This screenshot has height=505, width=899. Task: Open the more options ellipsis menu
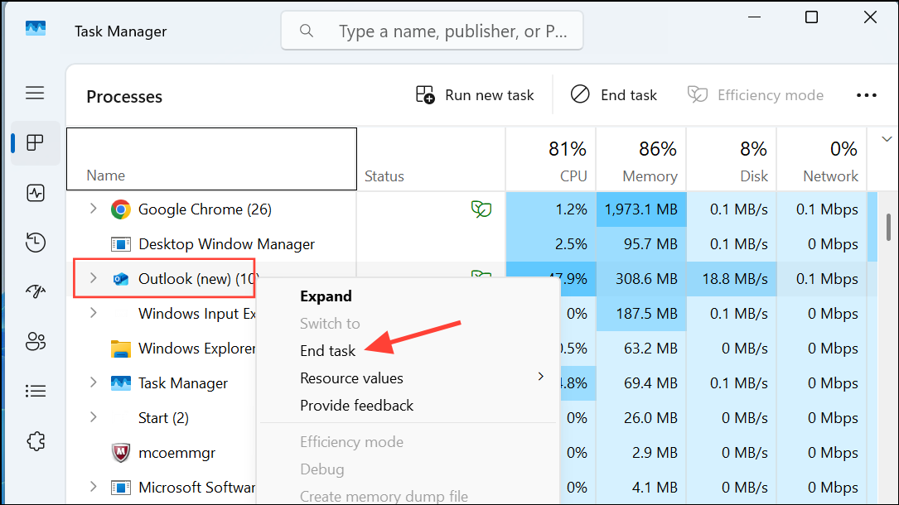(x=867, y=95)
